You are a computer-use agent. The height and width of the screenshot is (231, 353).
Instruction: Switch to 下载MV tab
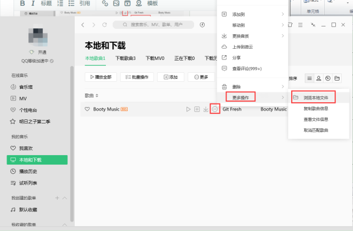click(x=155, y=58)
